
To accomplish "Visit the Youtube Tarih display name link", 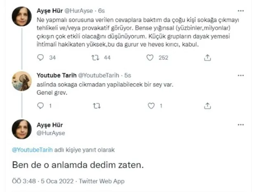I will [55, 75].
